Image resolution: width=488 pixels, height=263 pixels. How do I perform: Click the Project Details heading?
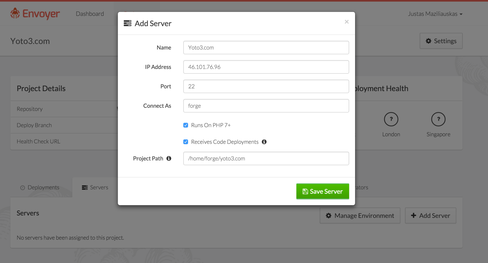pyautogui.click(x=41, y=89)
